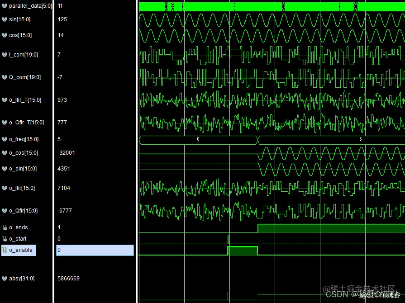Click the highlighted o_enable value field
The height and width of the screenshot is (303, 405).
click(95, 251)
